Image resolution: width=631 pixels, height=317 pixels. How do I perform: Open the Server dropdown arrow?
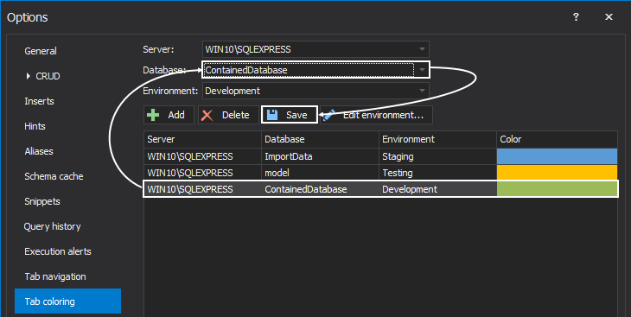click(422, 49)
